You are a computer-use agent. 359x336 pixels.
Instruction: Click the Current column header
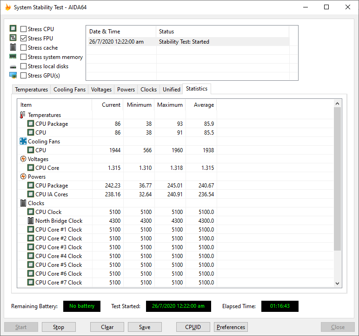(x=107, y=105)
